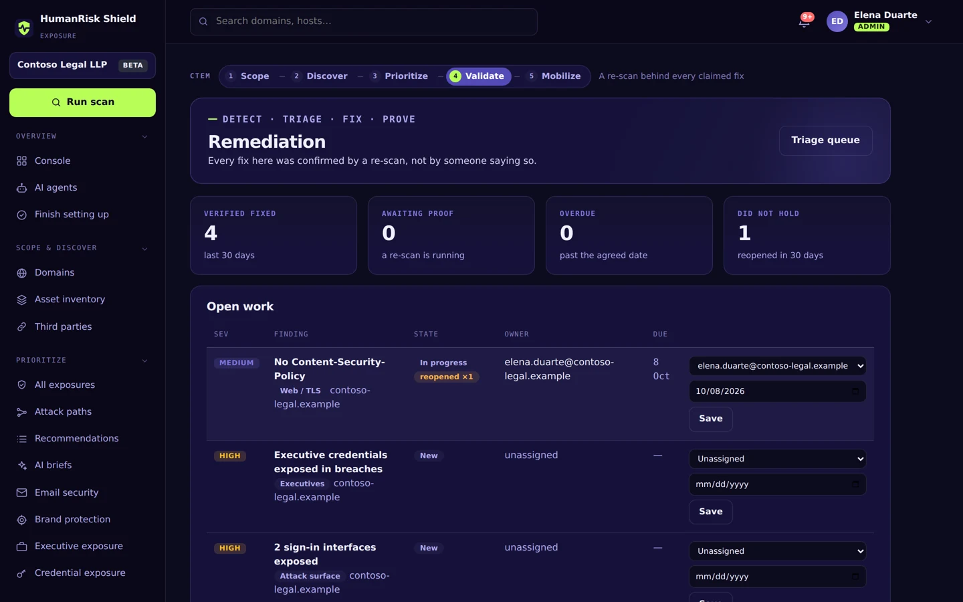Click the Credential exposure key icon
963x602 pixels.
(21, 573)
